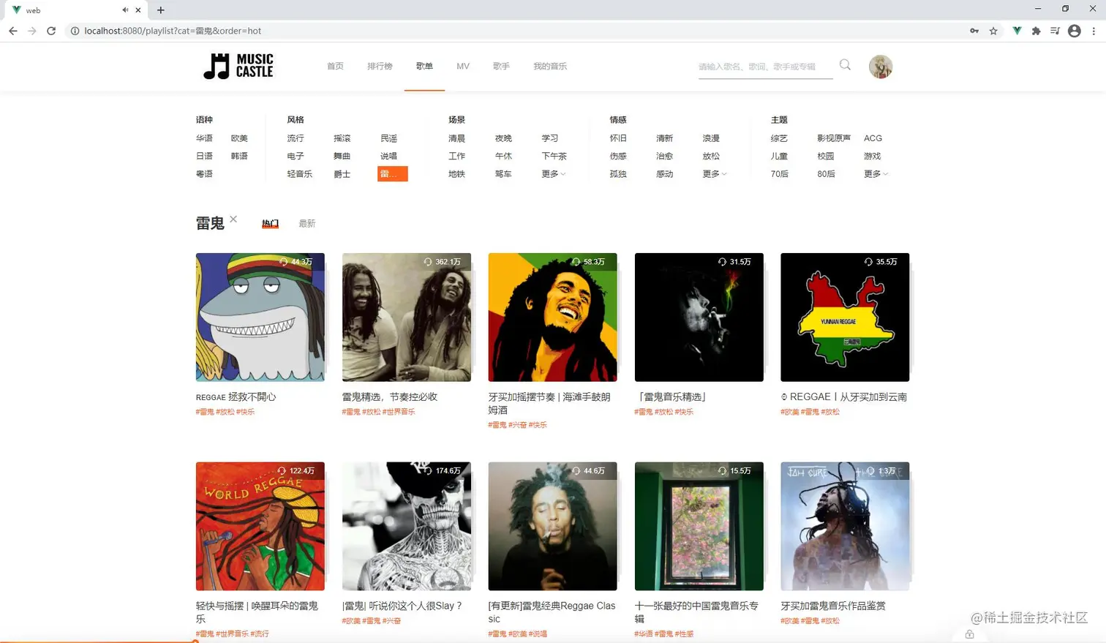The height and width of the screenshot is (643, 1106).
Task: Expand 更多 under 主题 category
Action: (x=876, y=174)
